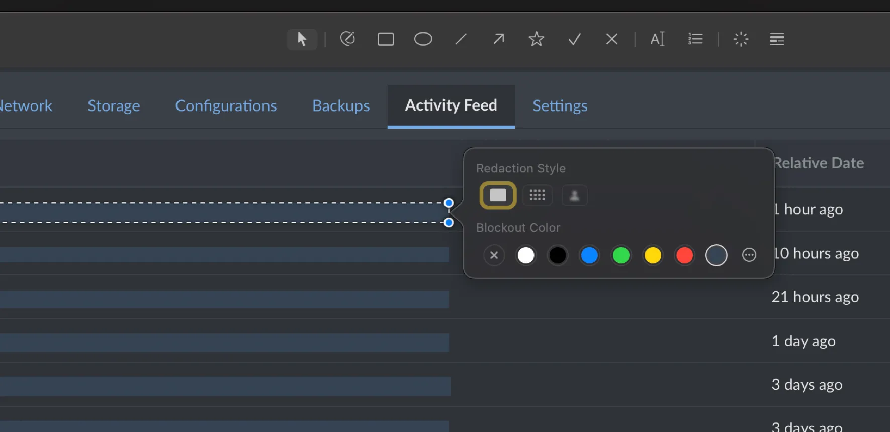Viewport: 890px width, 432px height.
Task: Open the Configurations tab
Action: pos(226,106)
